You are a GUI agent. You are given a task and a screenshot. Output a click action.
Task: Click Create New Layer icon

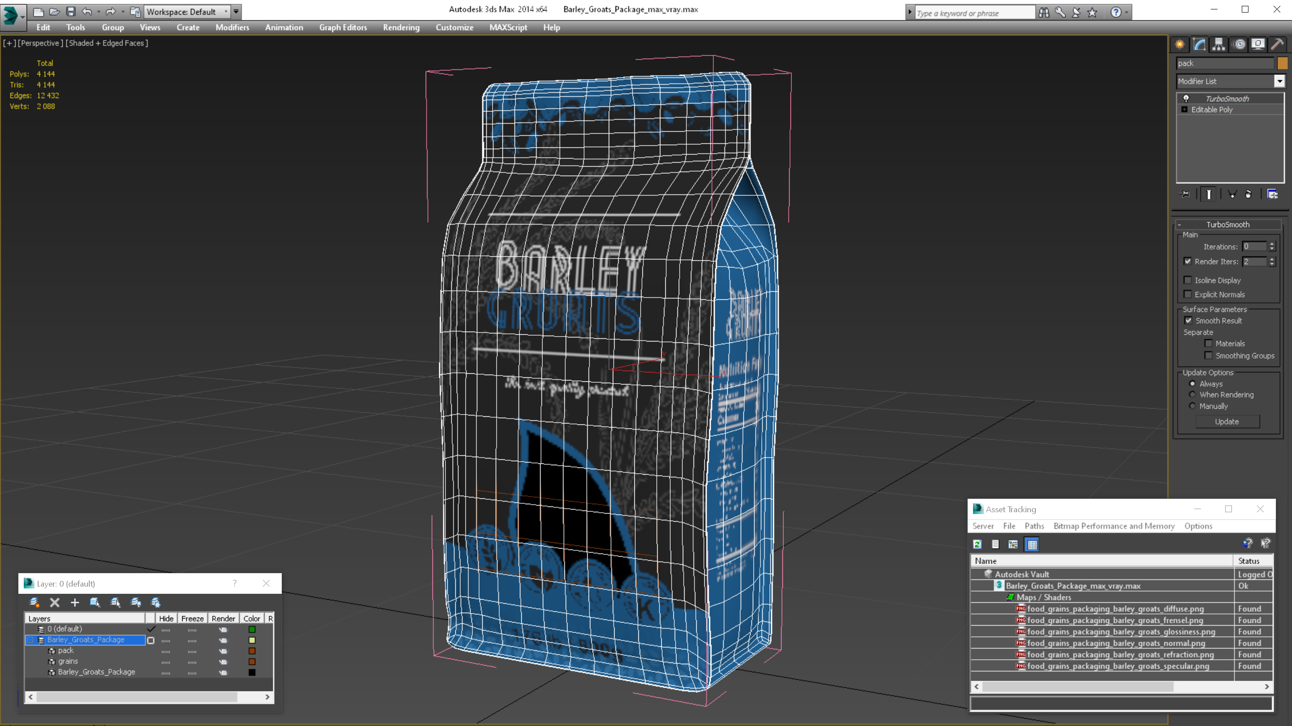(34, 602)
